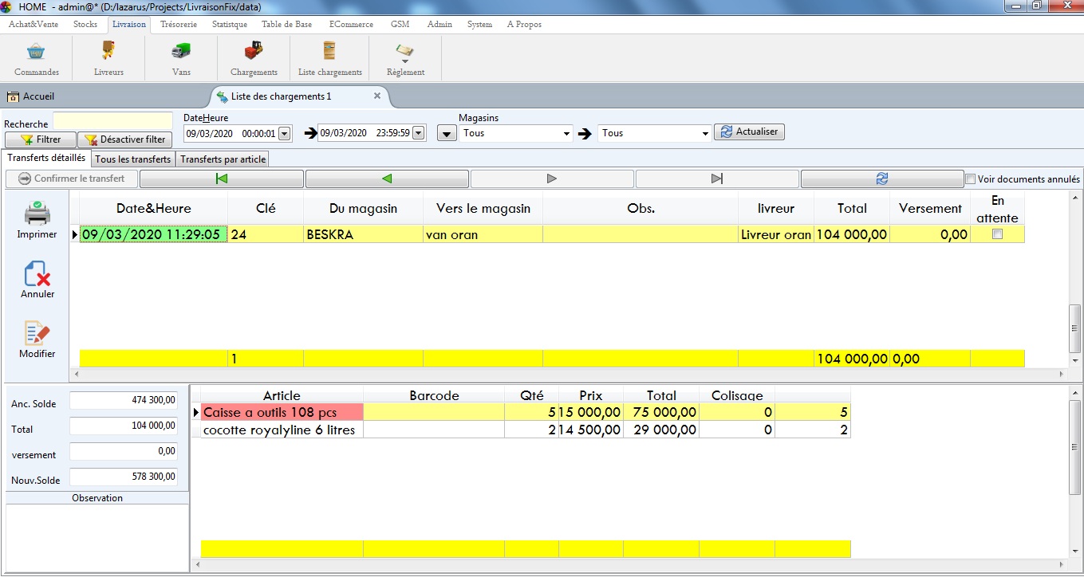Go to the first record navigation arrow
1084x577 pixels.
[x=222, y=179]
